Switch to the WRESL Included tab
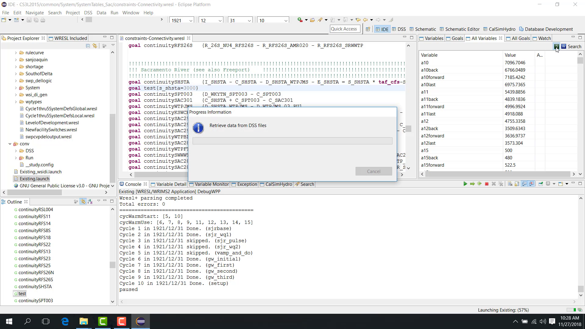585x329 pixels. pos(68,38)
